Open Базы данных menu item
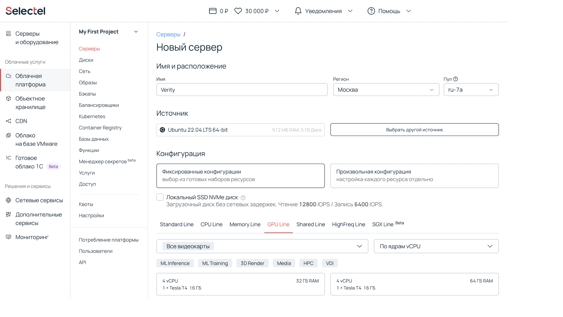 click(94, 139)
